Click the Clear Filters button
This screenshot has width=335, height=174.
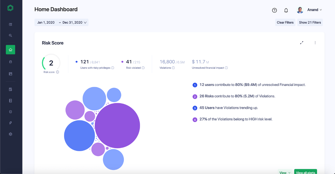(x=285, y=23)
